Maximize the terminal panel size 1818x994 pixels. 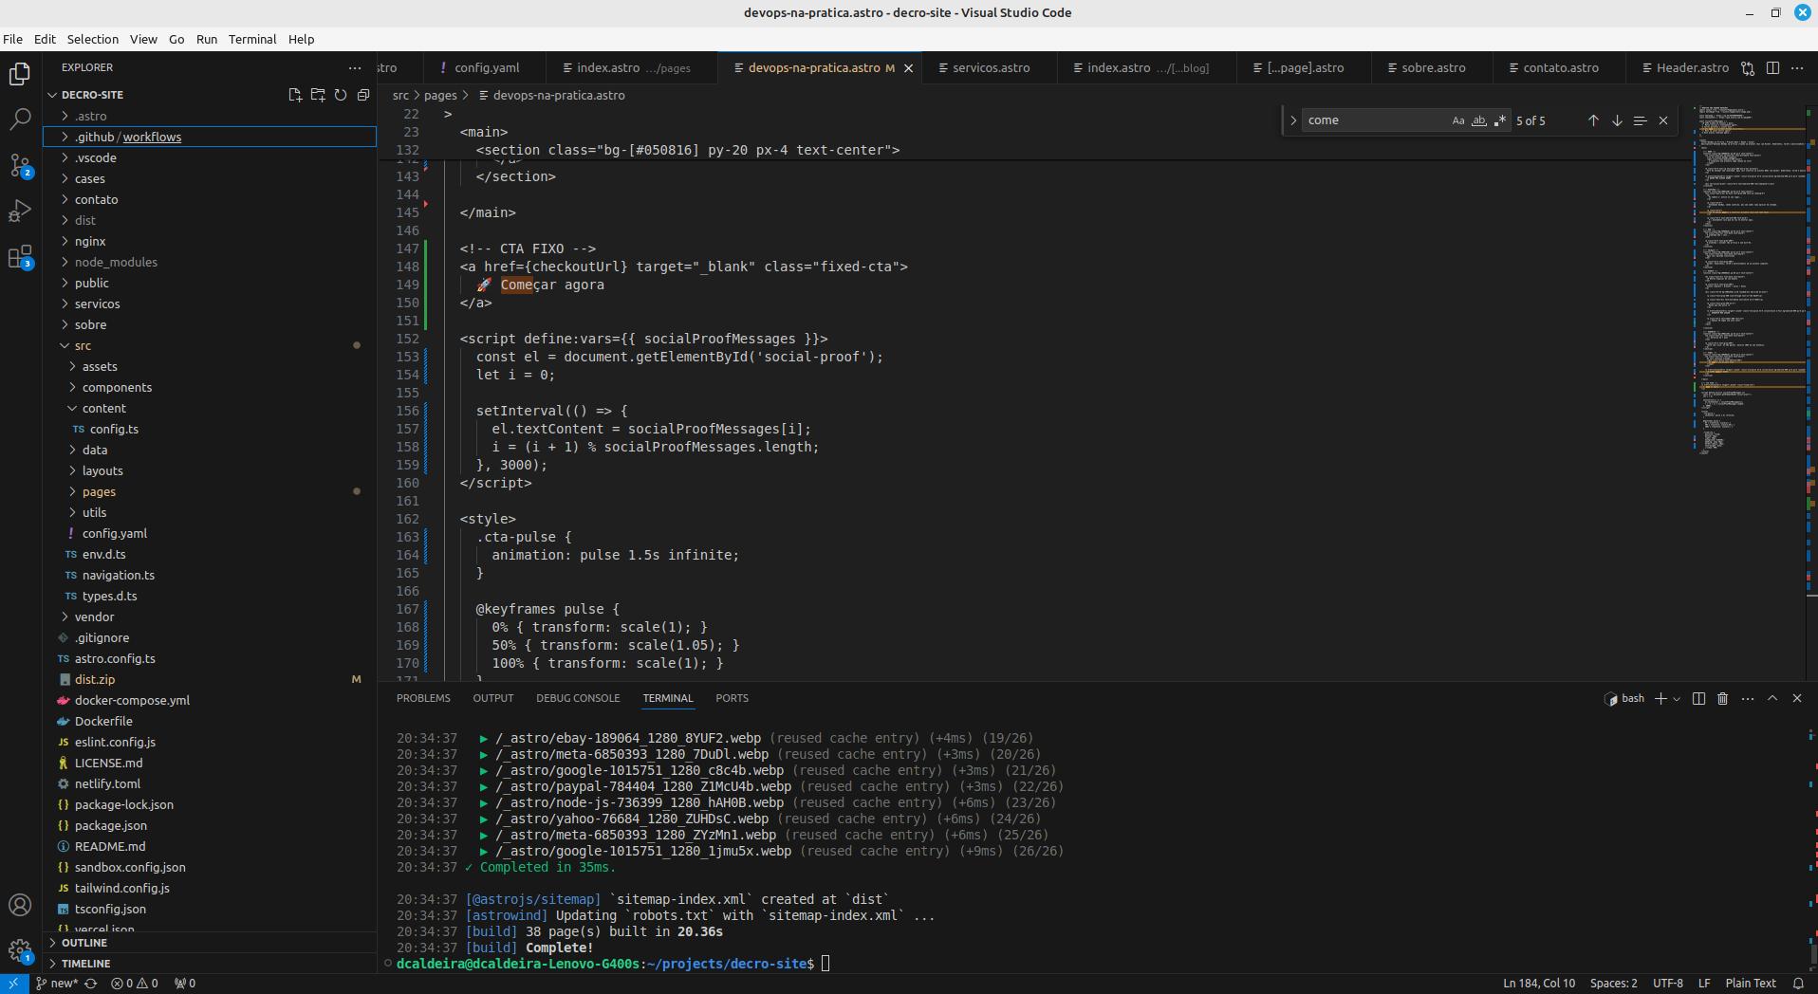coord(1772,698)
